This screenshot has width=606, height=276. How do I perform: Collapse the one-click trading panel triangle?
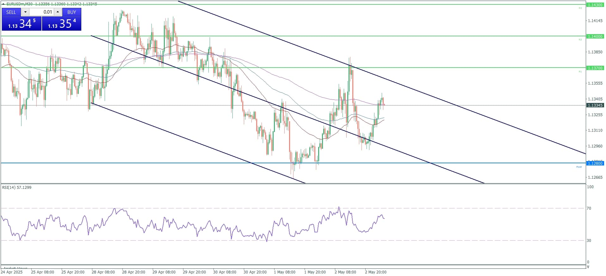[x=3, y=4]
